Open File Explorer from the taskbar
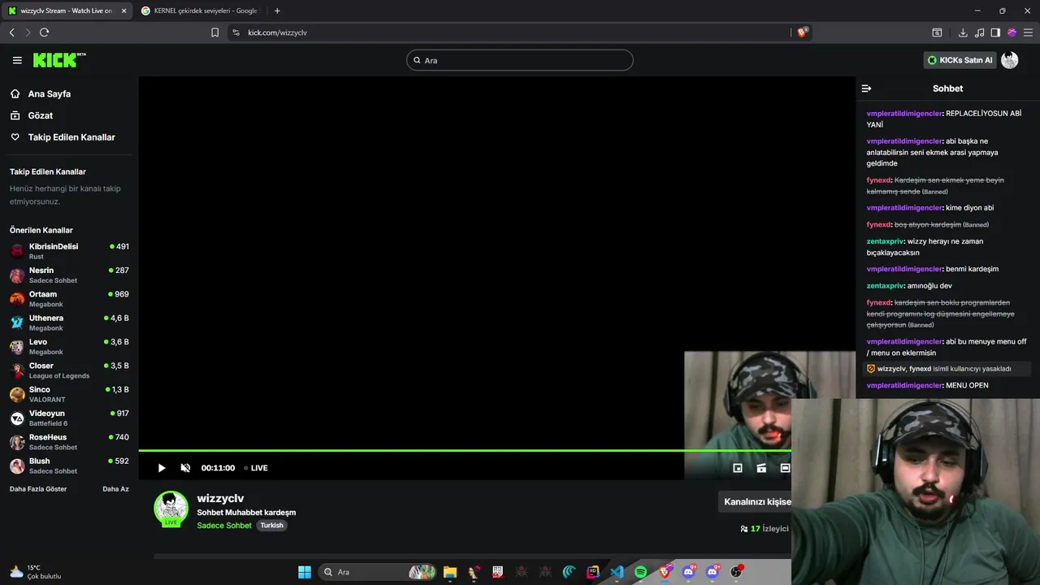Image resolution: width=1040 pixels, height=585 pixels. (x=450, y=572)
